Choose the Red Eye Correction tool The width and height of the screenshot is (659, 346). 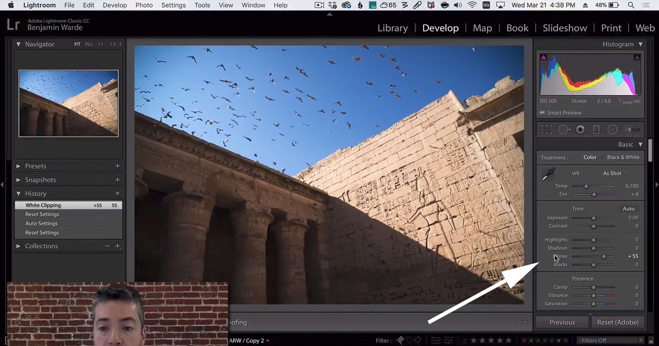pyautogui.click(x=580, y=130)
